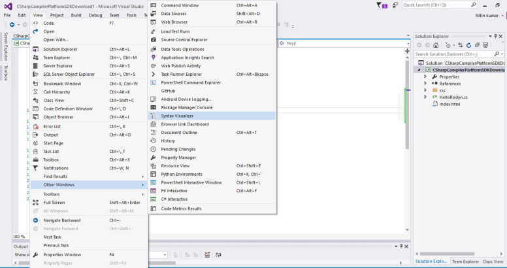Image resolution: width=507 pixels, height=268 pixels.
Task: Click Notifications flag icon in View menu
Action: pyautogui.click(x=35, y=168)
